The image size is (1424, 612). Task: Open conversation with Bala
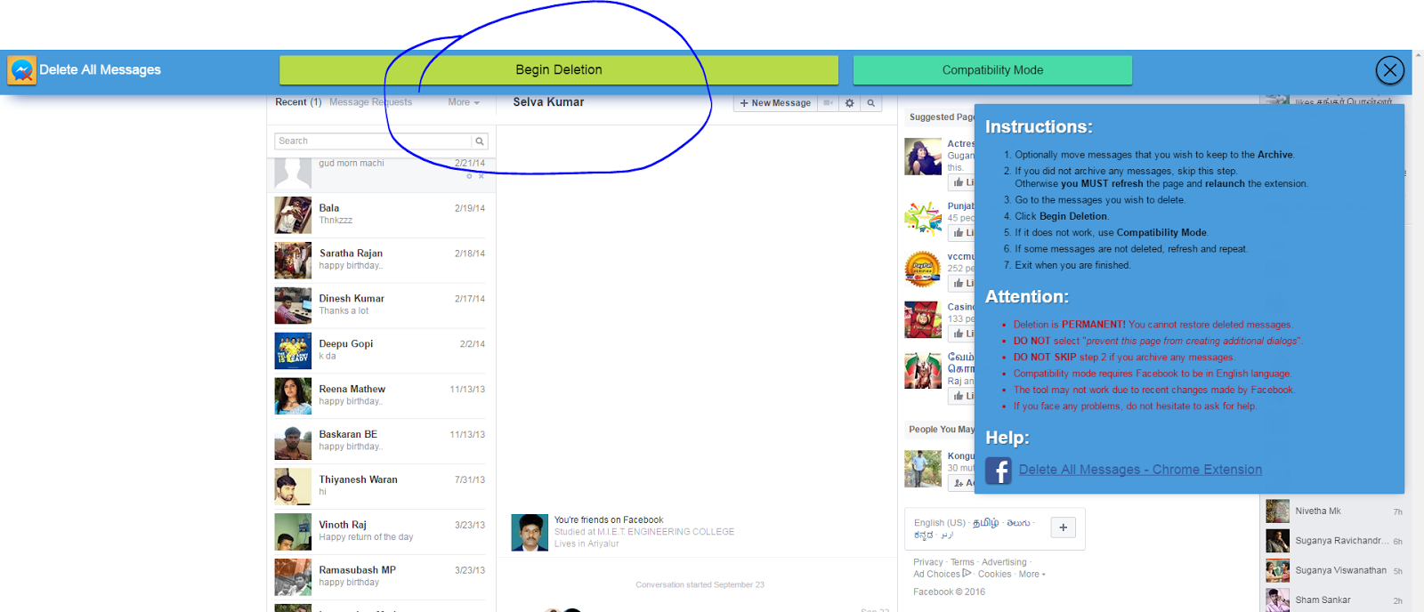click(x=381, y=215)
